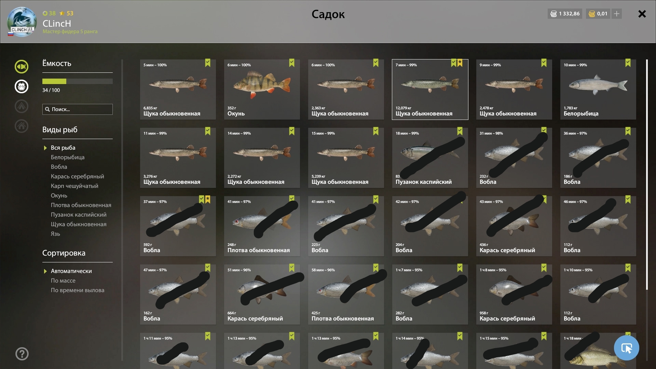Filter list by Щука обыкновенная

79,224
